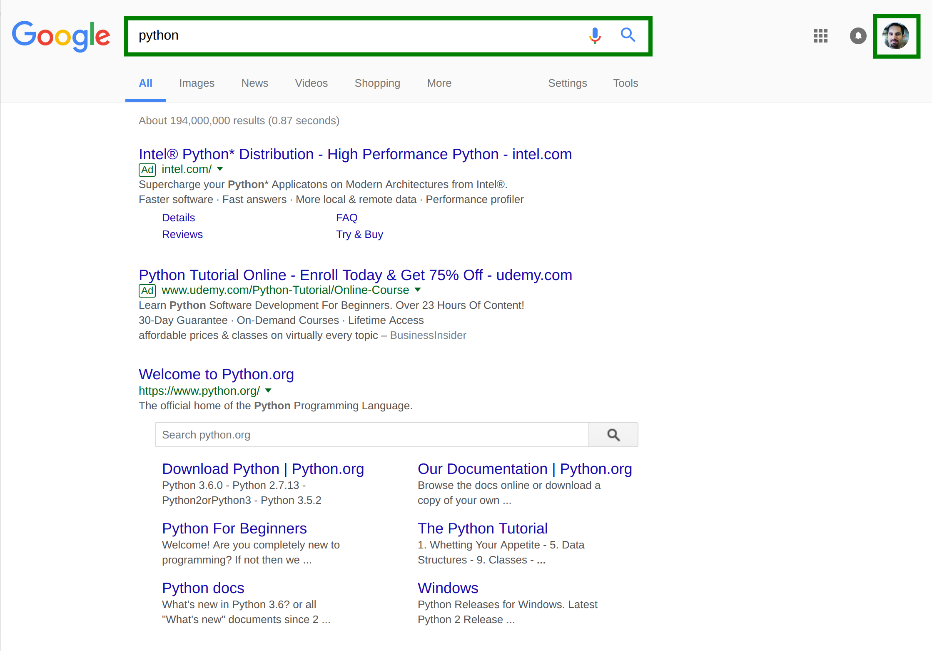Click 'Browse the docs online or download' snippet
The image size is (932, 651).
(x=509, y=485)
